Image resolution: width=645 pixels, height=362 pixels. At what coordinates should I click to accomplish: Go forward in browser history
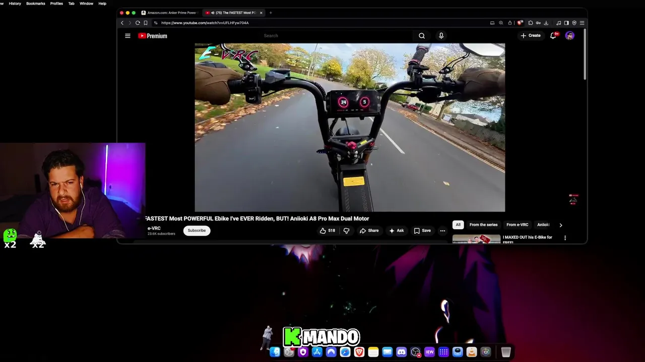click(130, 23)
